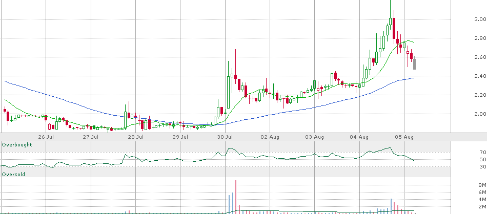The image size is (487, 214).
Task: Click the tallest red volume bar on 30 Jul
Action: pos(236,197)
